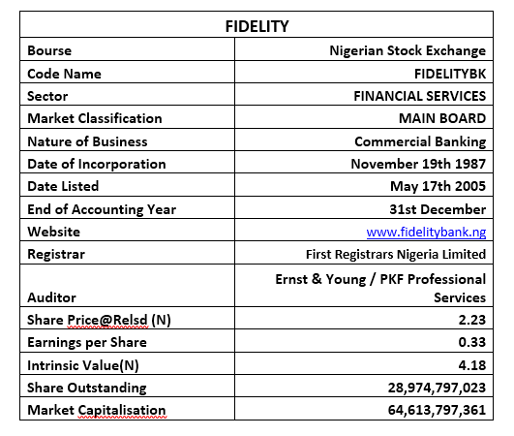
Task: Click First Registrars Nigeria Limited cell
Action: coord(364,253)
